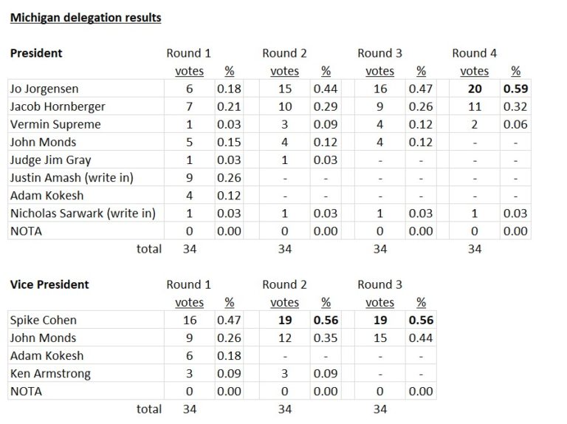Click the 'Justin Amash (write in)' cell

click(72, 177)
